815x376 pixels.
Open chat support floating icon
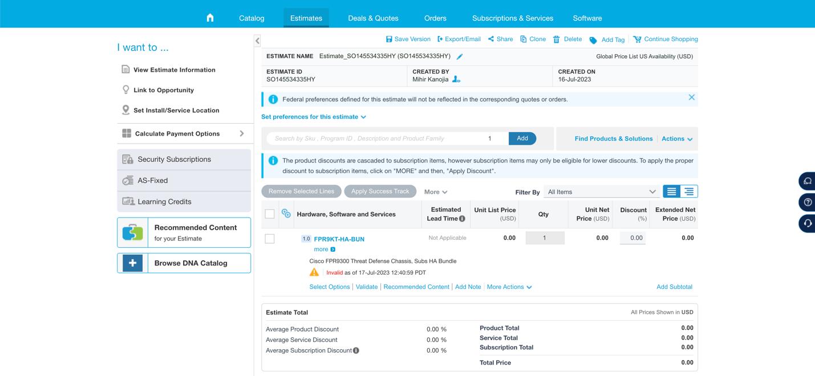pos(807,181)
